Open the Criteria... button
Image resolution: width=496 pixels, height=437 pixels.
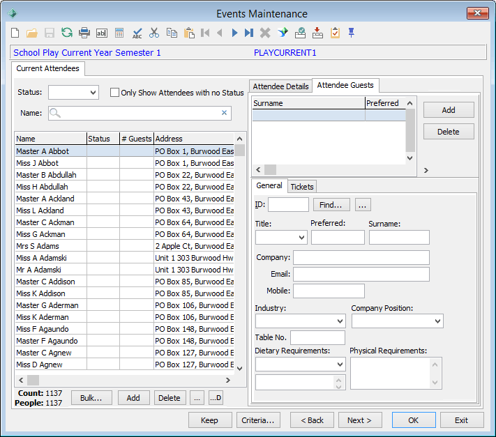tap(258, 420)
